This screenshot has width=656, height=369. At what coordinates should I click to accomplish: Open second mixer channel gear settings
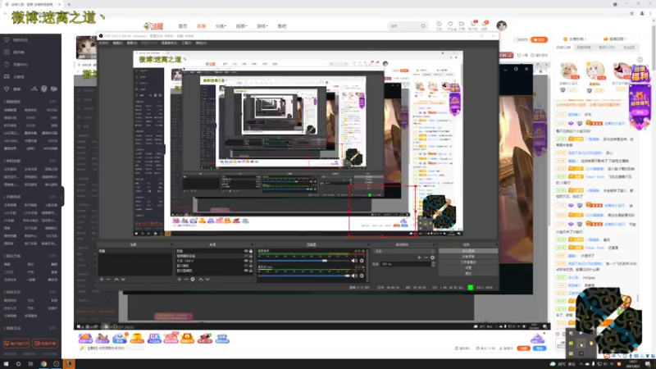pyautogui.click(x=362, y=276)
